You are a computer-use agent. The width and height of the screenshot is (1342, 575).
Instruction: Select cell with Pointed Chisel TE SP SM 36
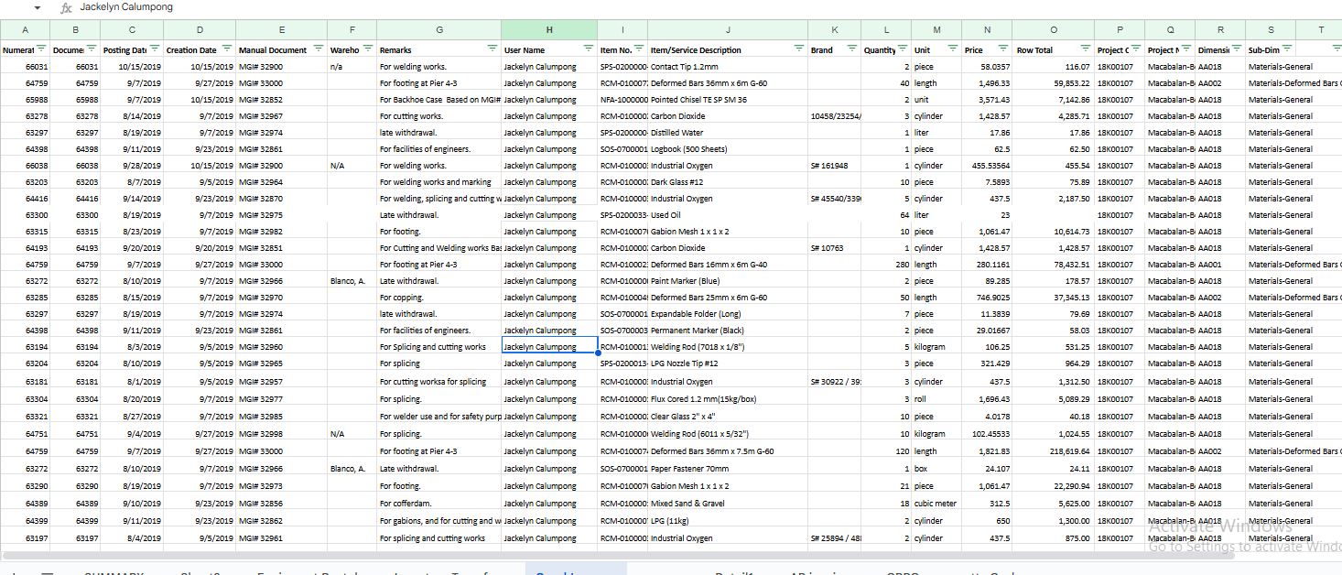pyautogui.click(x=728, y=100)
